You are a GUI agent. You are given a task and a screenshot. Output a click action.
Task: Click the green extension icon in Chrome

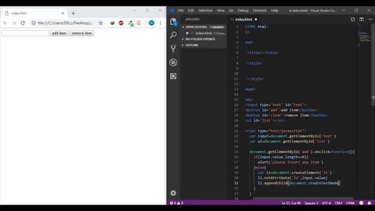pyautogui.click(x=112, y=23)
